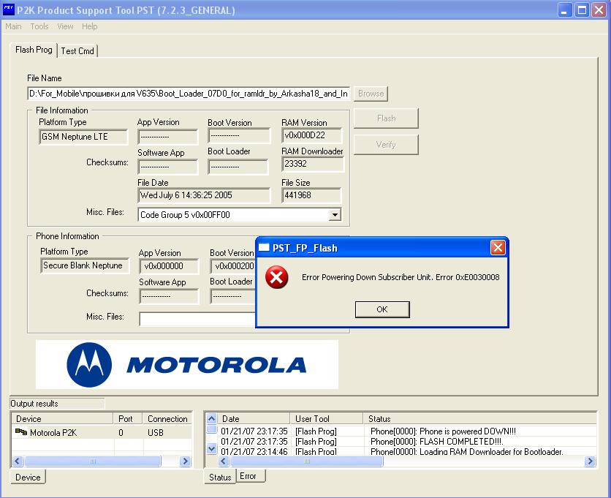Click the RAM Version v0x000D22 value
The image size is (611, 498).
point(312,135)
